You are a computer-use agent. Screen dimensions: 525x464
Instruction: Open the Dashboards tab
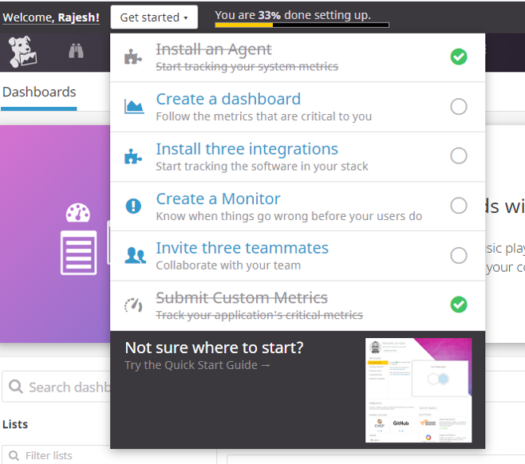[x=39, y=92]
